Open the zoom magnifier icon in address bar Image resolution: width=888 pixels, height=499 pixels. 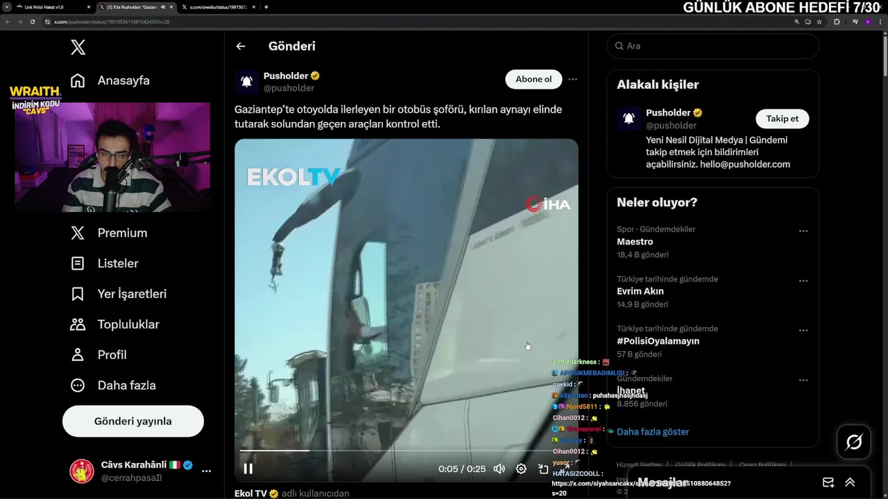[x=797, y=21]
